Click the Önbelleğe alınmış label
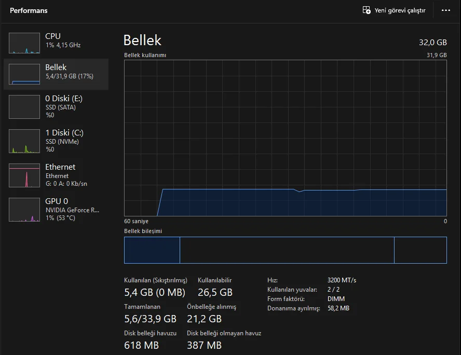 (x=211, y=307)
